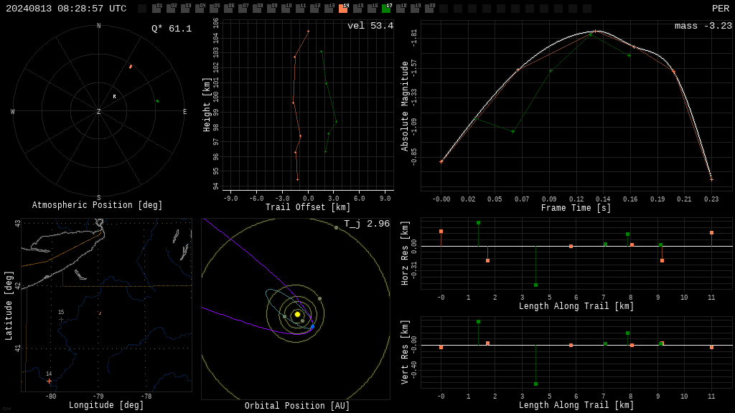
Task: Click the T_j 2.96 value label
Action: [367, 224]
